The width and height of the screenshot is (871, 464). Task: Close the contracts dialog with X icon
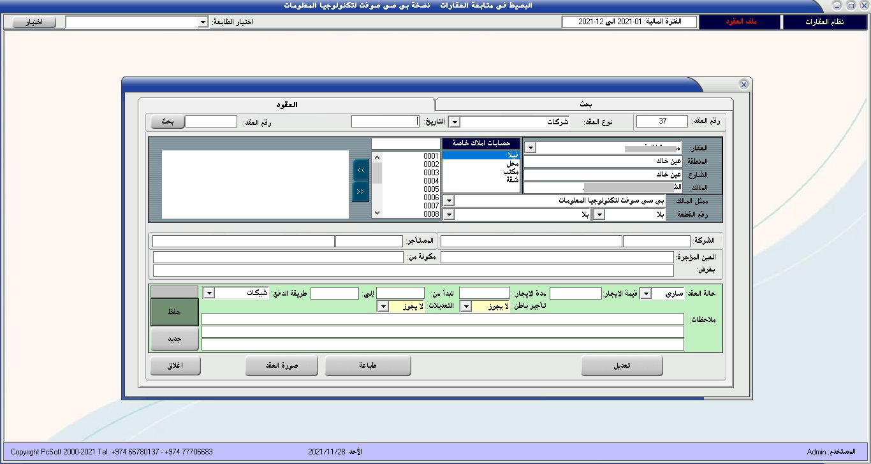(743, 84)
